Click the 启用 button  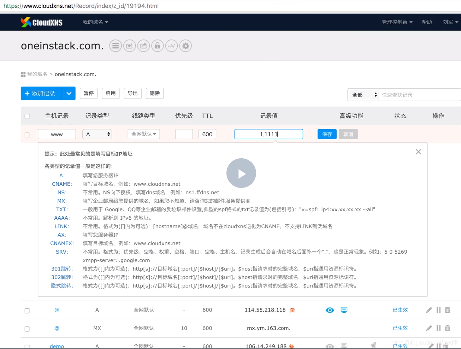(111, 93)
